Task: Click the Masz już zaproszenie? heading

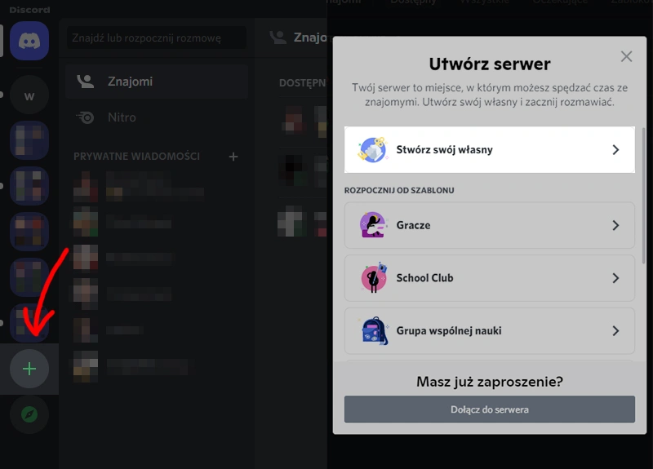Action: coord(489,382)
